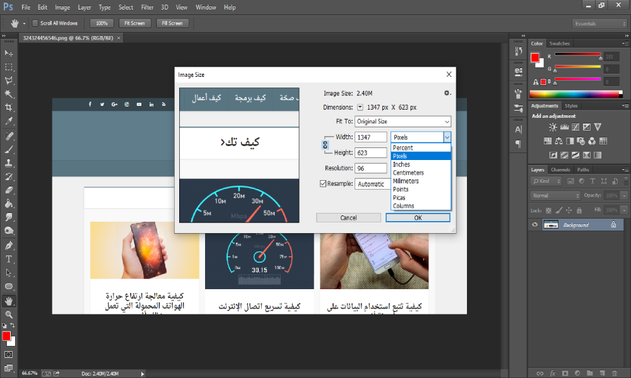
Task: Click the delete layer trash icon
Action: (615, 373)
